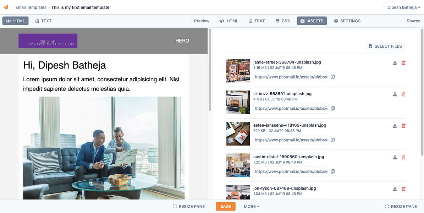Click the jon-tyson thumbnail

[238, 192]
